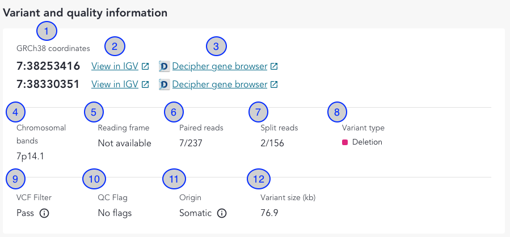Open View in IGV for 7:38330351
Screen dimensions: 510x237
tap(115, 84)
